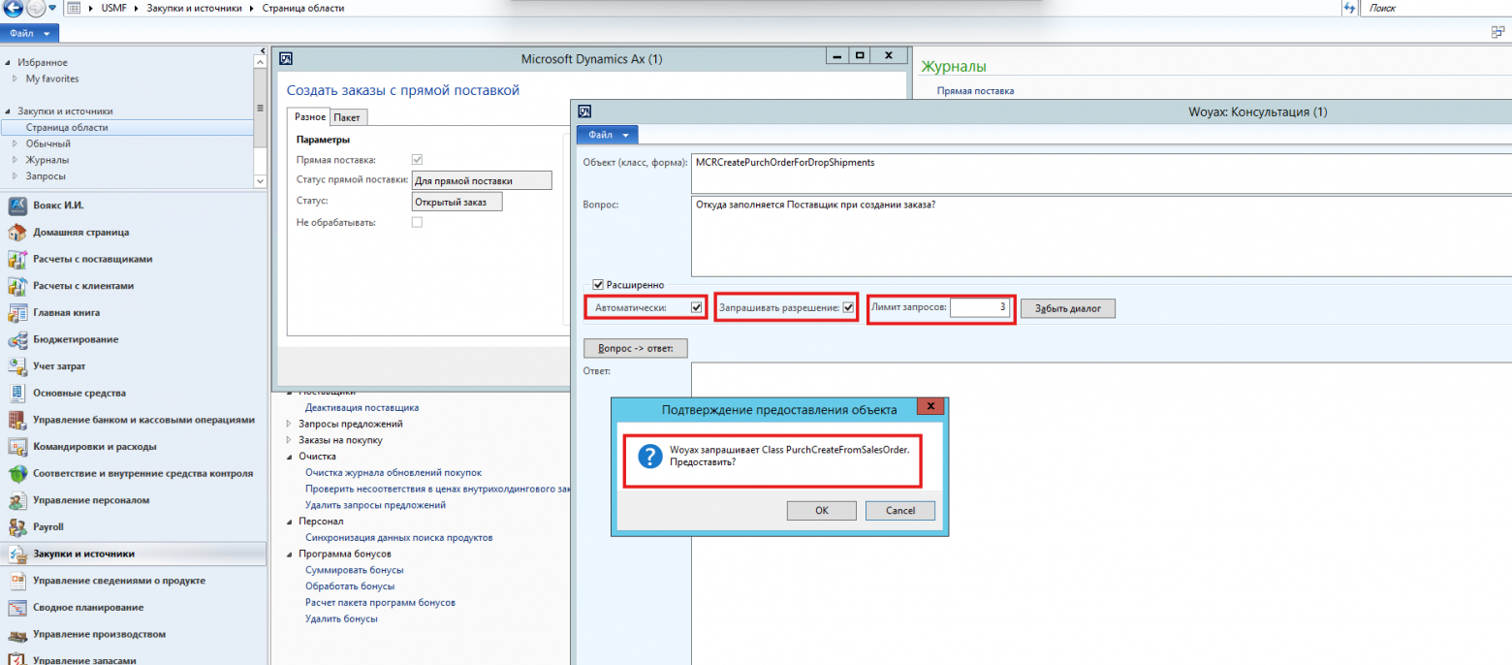Open Учет затрат module
The image size is (1512, 665).
(x=59, y=366)
